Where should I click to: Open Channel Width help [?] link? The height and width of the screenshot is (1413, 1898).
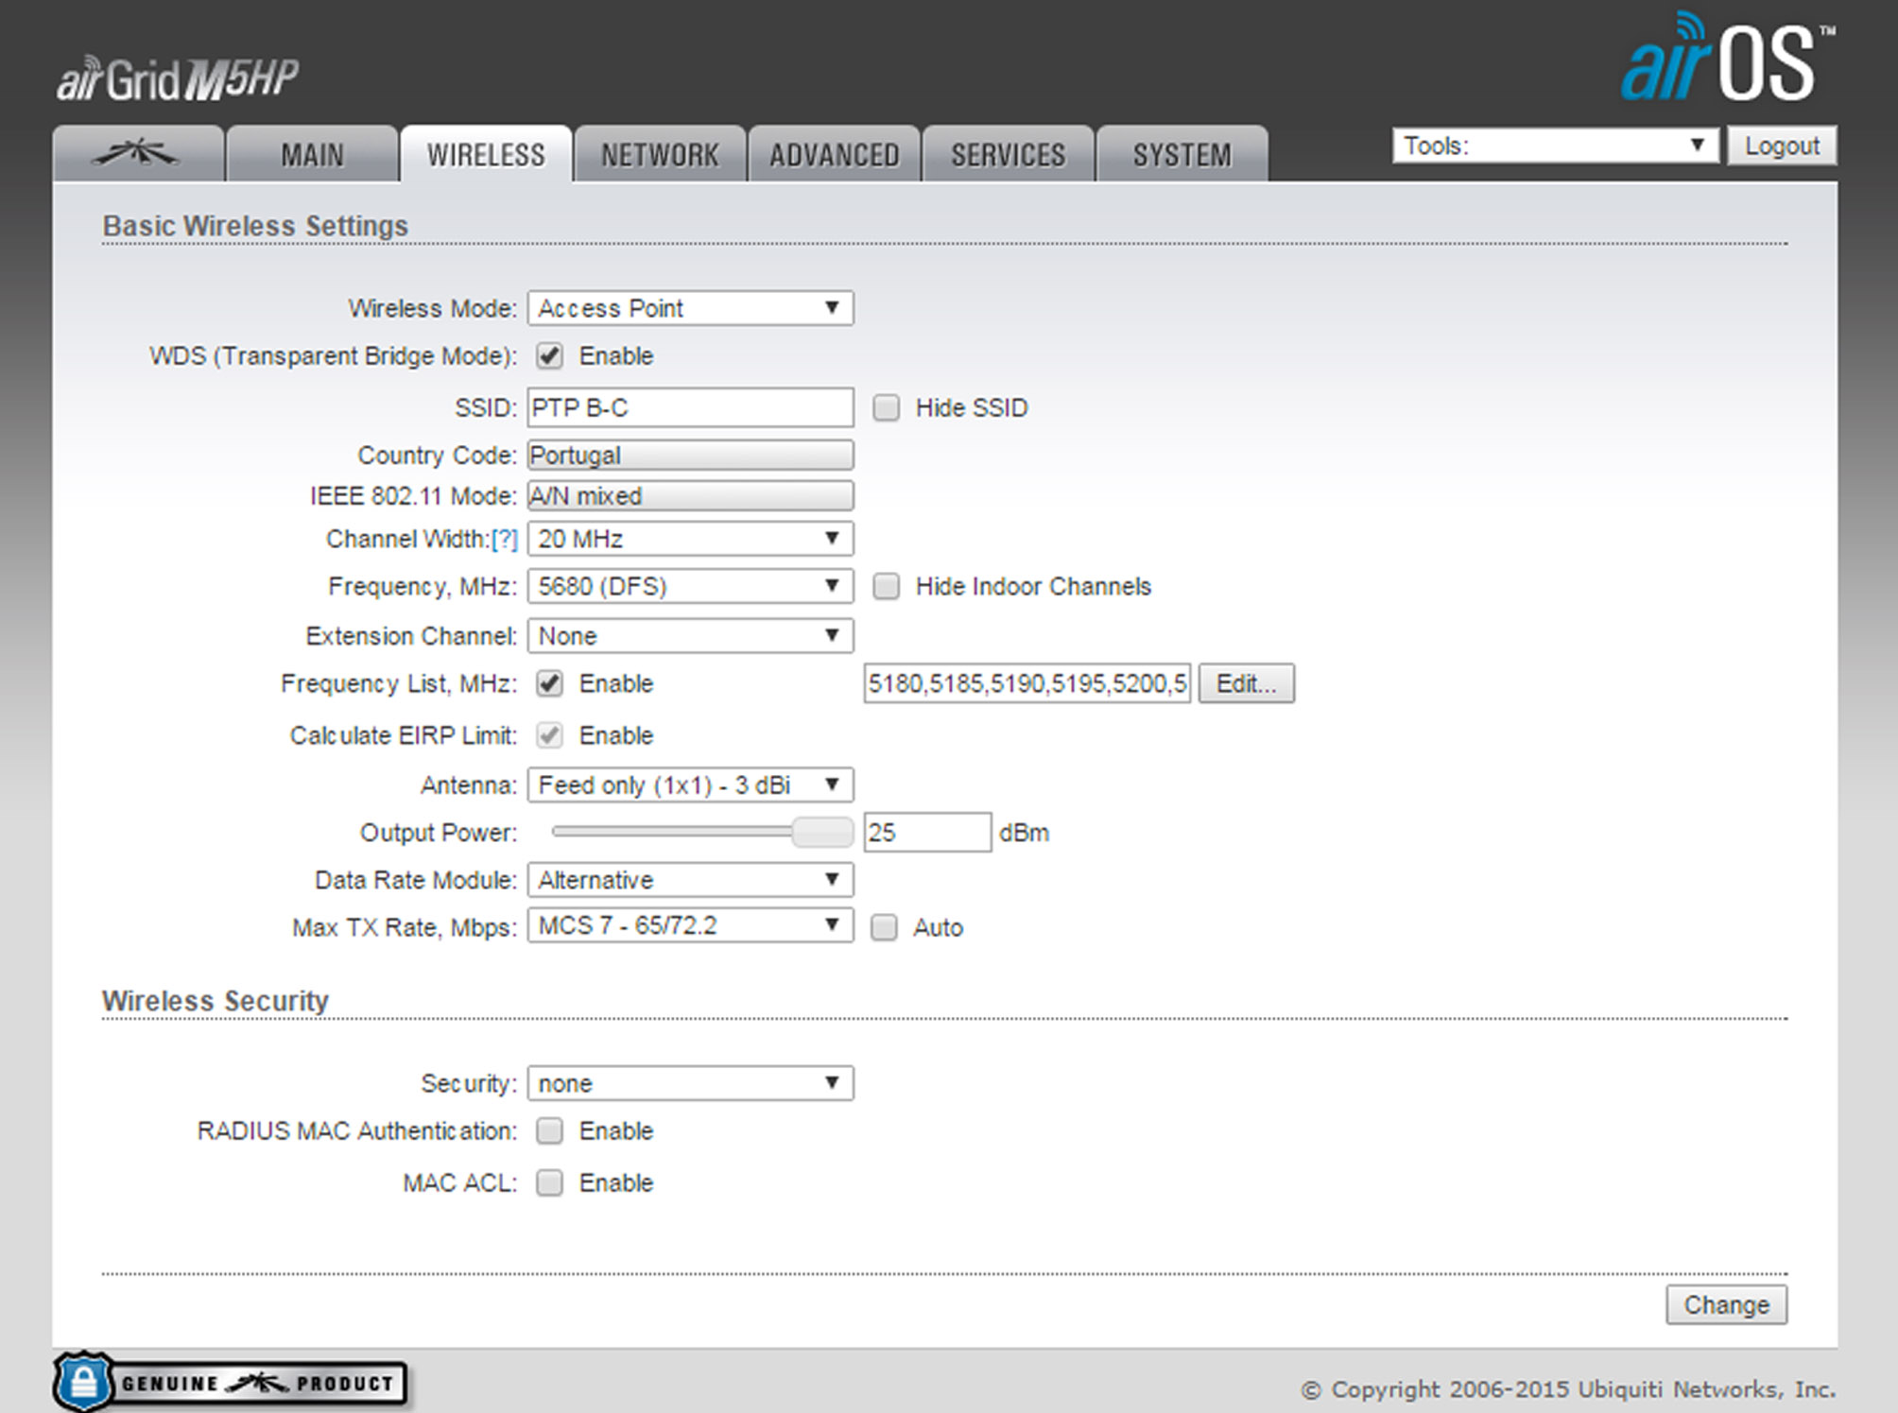(x=505, y=539)
